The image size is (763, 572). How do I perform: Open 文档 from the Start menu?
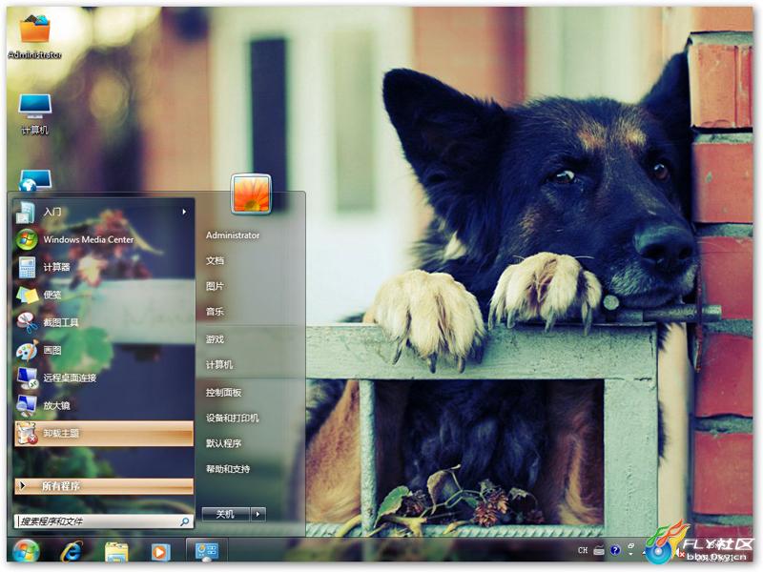pyautogui.click(x=215, y=260)
